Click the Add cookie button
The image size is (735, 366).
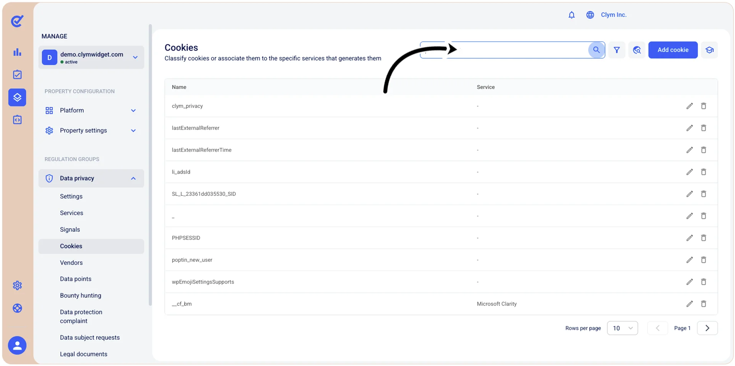pyautogui.click(x=673, y=50)
